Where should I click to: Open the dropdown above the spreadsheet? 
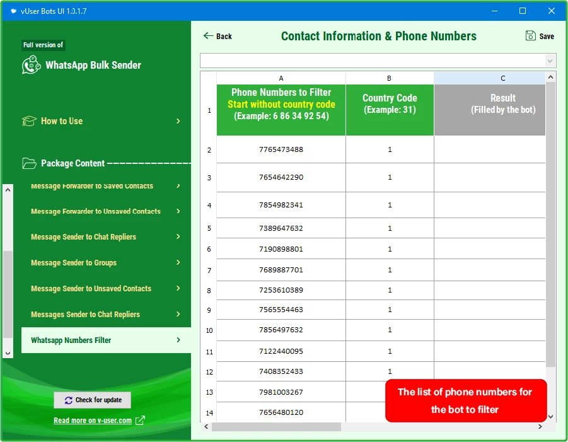[x=550, y=61]
